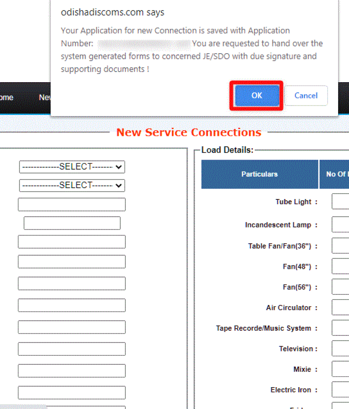The height and width of the screenshot is (409, 349).
Task: Focus the Electric Iron quantity field
Action: click(340, 390)
